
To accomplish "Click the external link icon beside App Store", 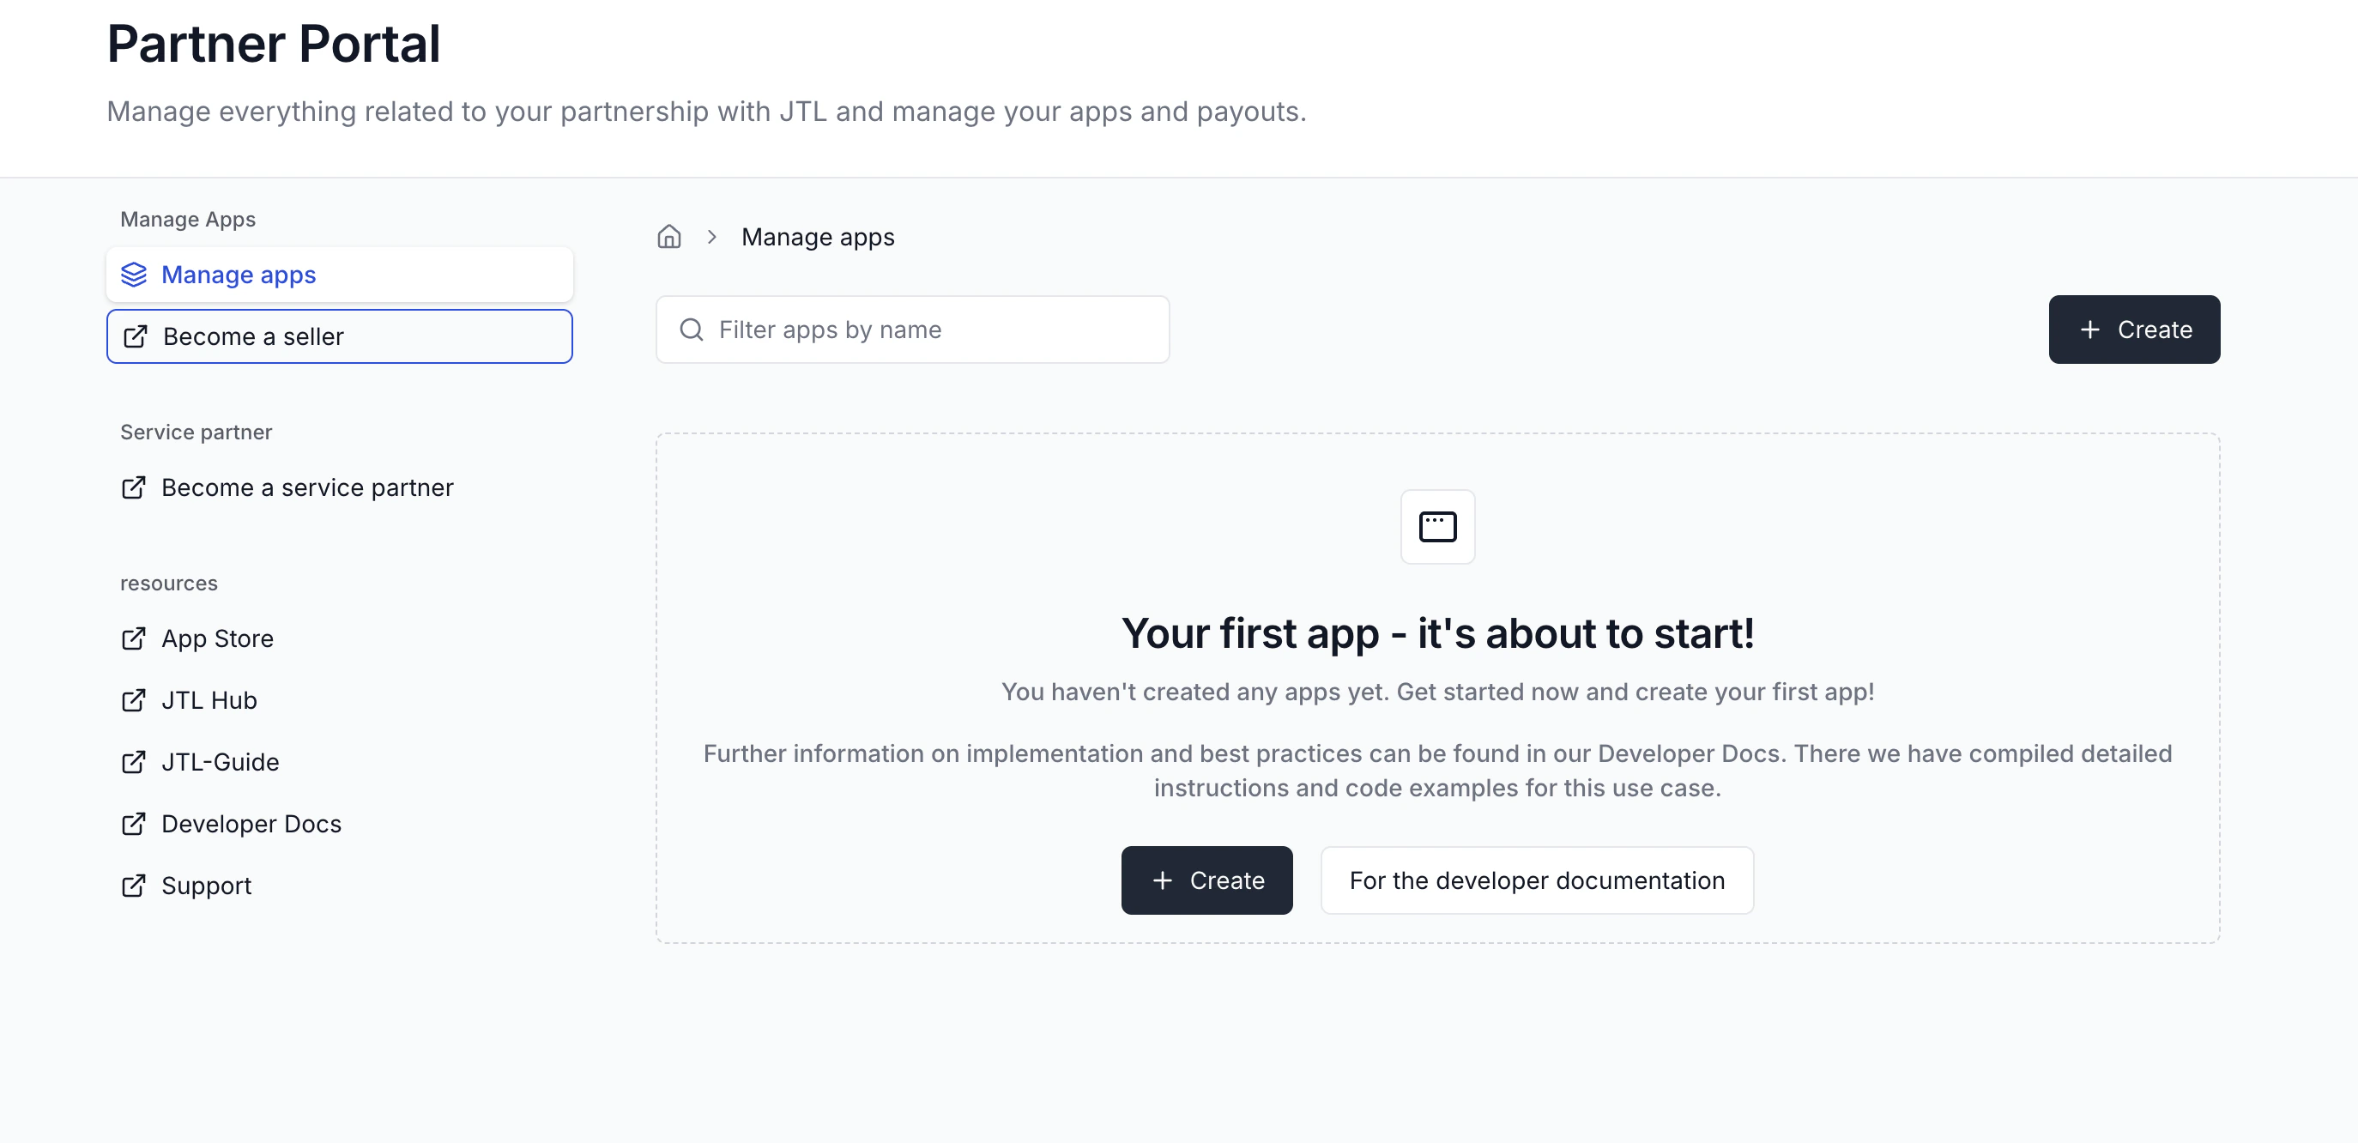I will click(x=135, y=638).
